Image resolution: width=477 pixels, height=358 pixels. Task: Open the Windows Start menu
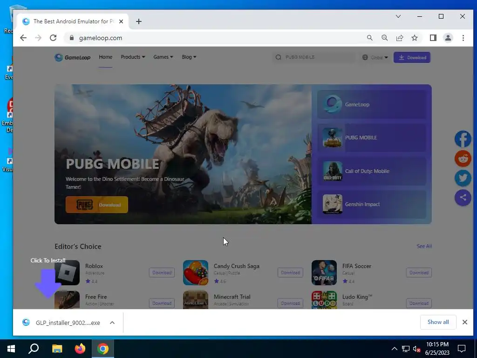[11, 349]
